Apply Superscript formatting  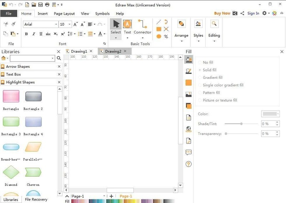tap(63, 34)
